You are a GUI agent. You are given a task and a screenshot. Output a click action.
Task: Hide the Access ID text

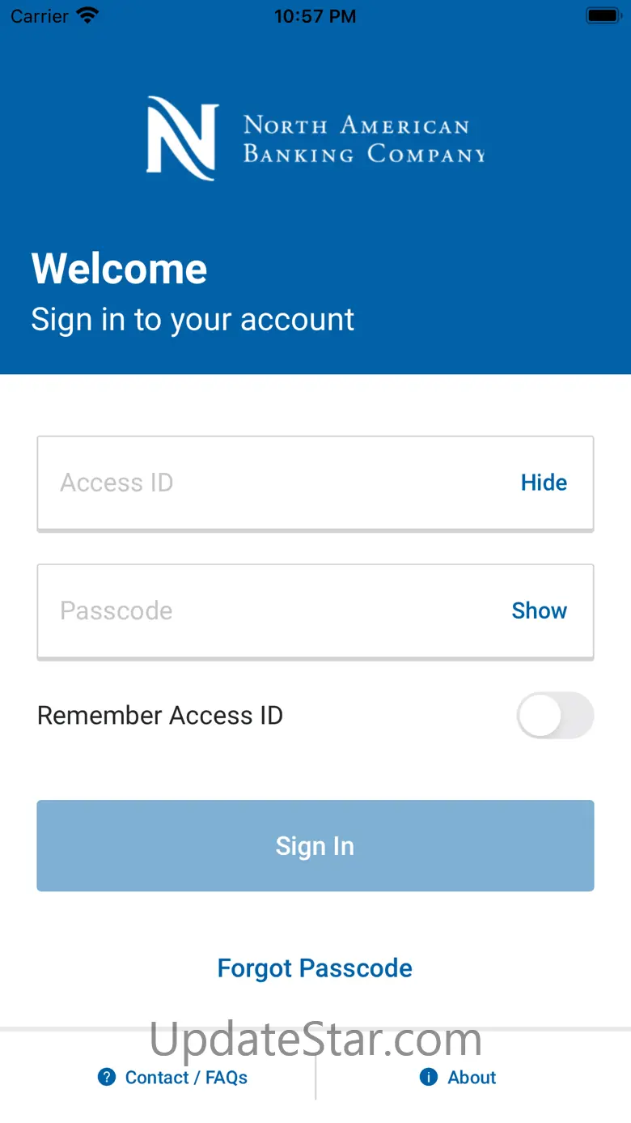click(544, 483)
